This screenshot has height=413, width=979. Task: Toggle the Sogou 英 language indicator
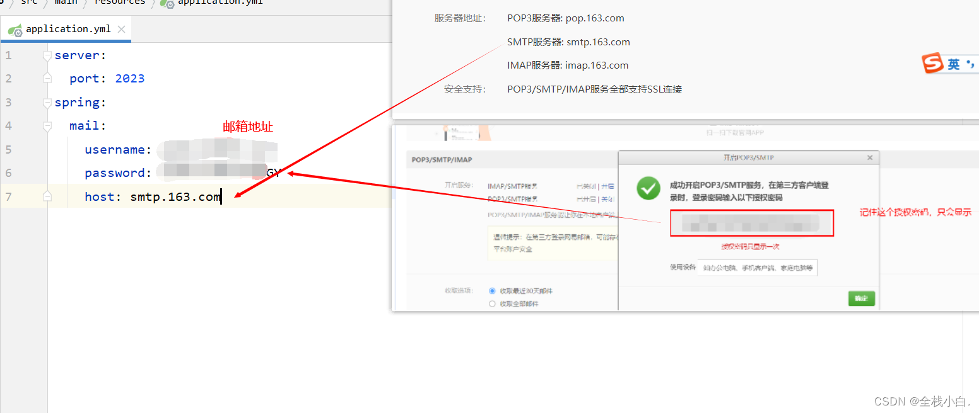[x=954, y=64]
